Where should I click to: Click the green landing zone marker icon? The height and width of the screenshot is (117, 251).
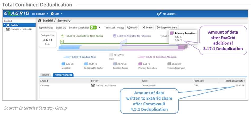(x=62, y=42)
